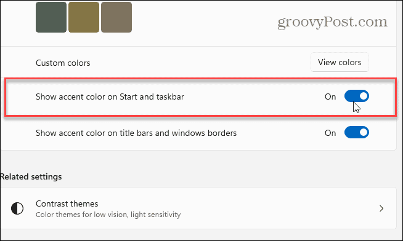The image size is (403, 241).
Task: Select the dark gray-green color swatch
Action: point(51,17)
